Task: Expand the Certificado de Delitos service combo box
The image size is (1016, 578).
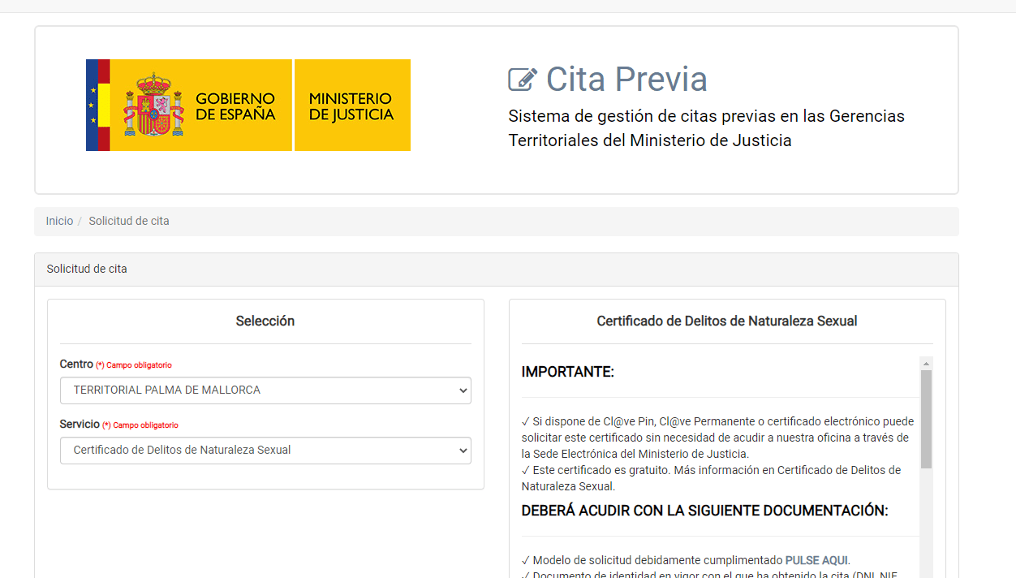Action: point(265,451)
